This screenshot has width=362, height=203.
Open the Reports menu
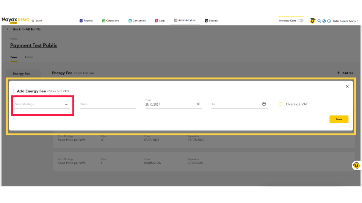point(86,21)
